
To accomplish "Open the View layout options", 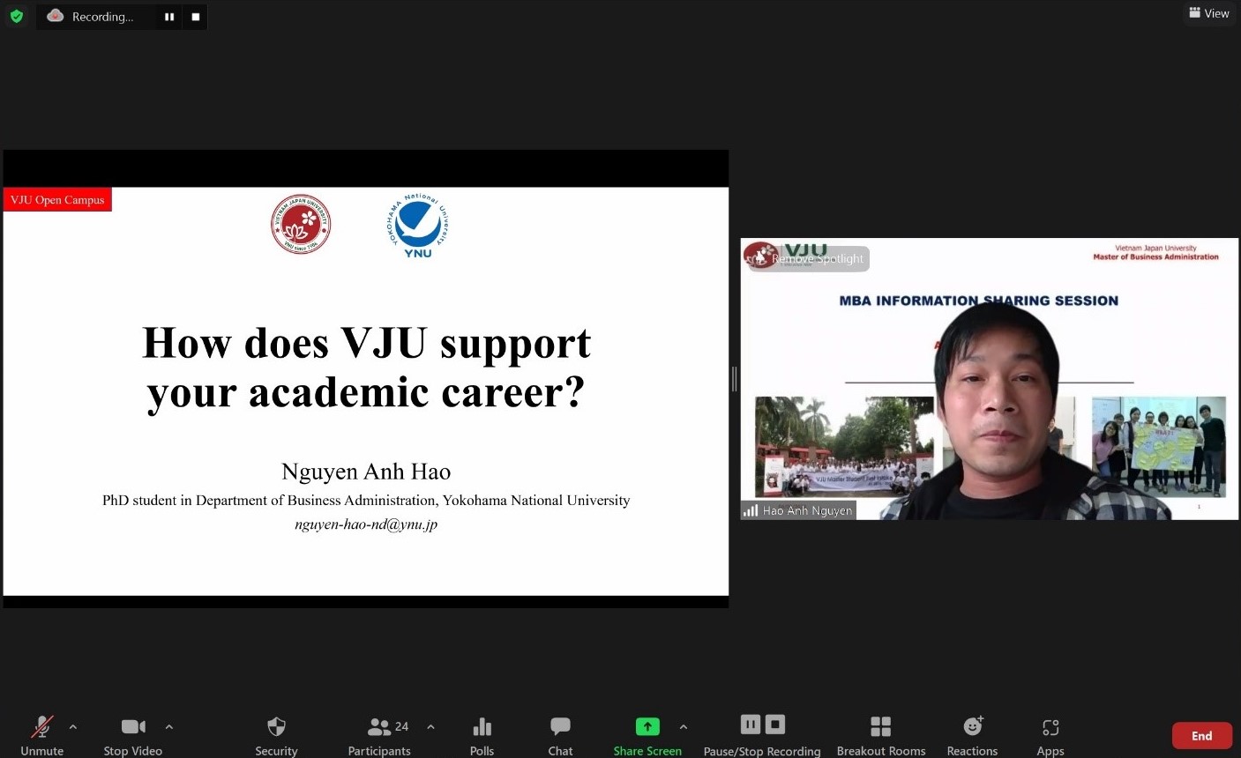I will [1209, 13].
